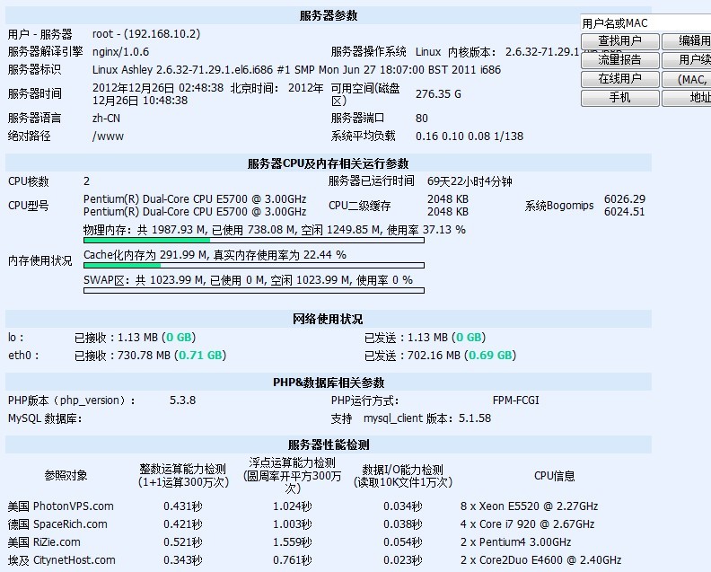Screen dimensions: 711x572
Task: Open the 流量报告 traffic report button
Action: pyautogui.click(x=619, y=60)
